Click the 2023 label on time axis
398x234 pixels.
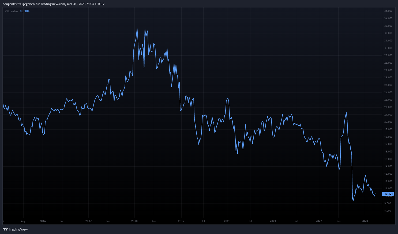tap(365, 221)
